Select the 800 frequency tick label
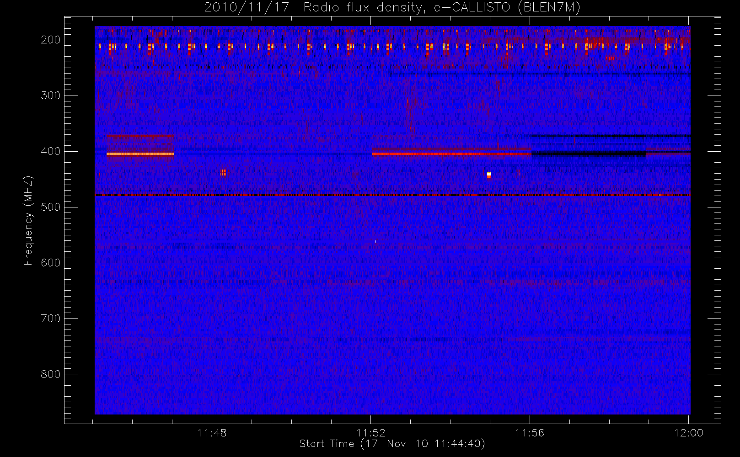Screen dimensions: 740x457 point(51,374)
